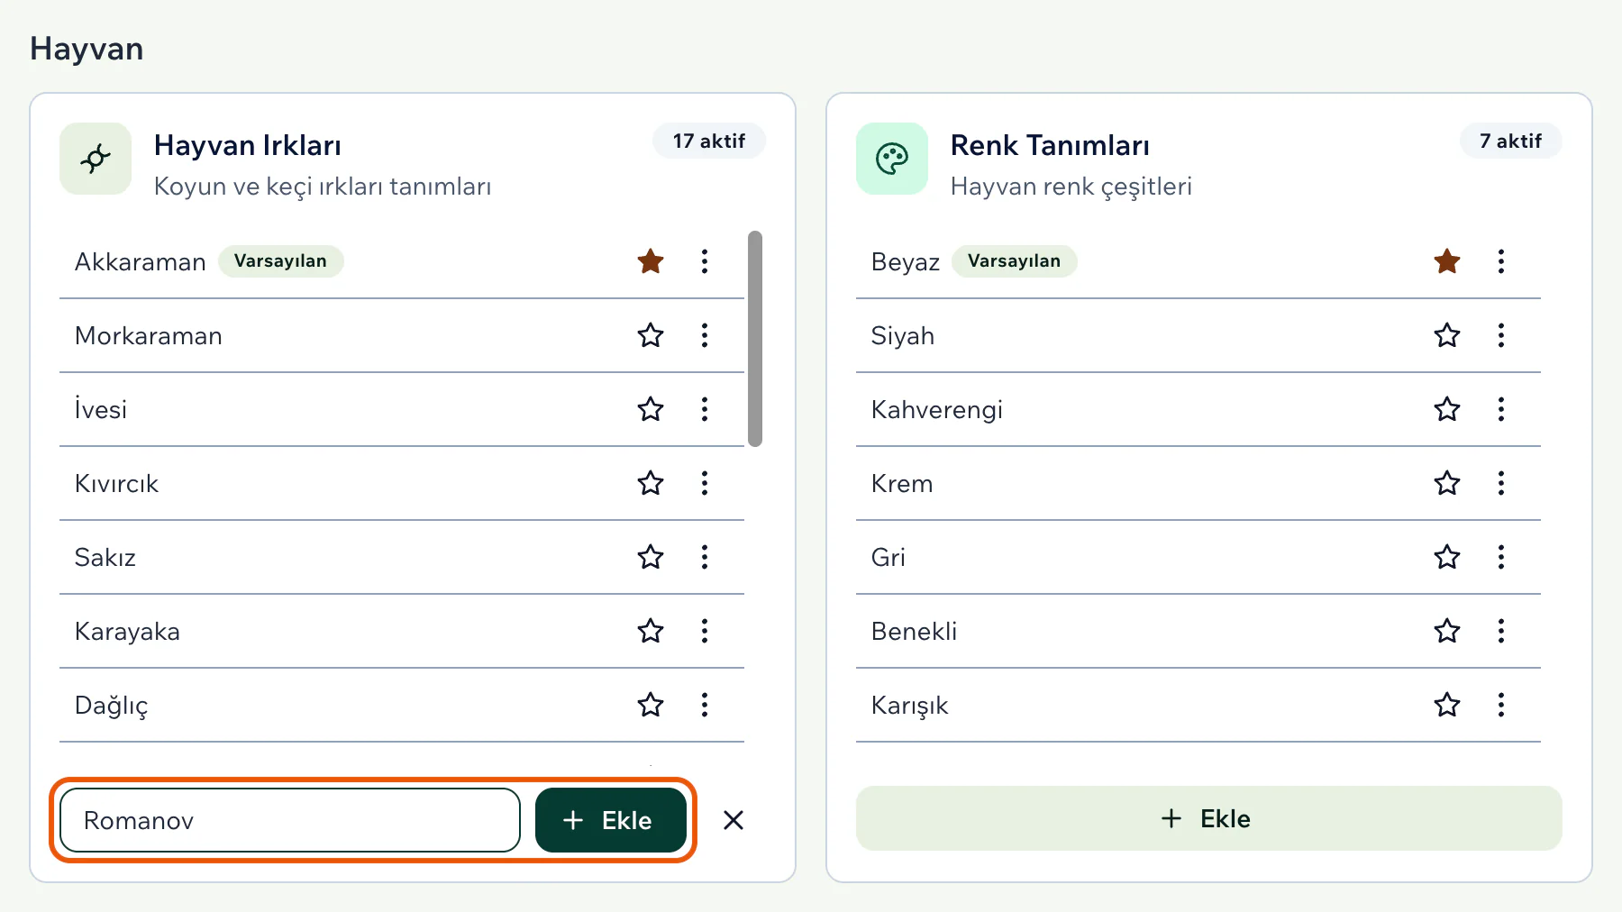The image size is (1622, 912).
Task: Toggle the star for Kahverengi color
Action: (x=1447, y=409)
